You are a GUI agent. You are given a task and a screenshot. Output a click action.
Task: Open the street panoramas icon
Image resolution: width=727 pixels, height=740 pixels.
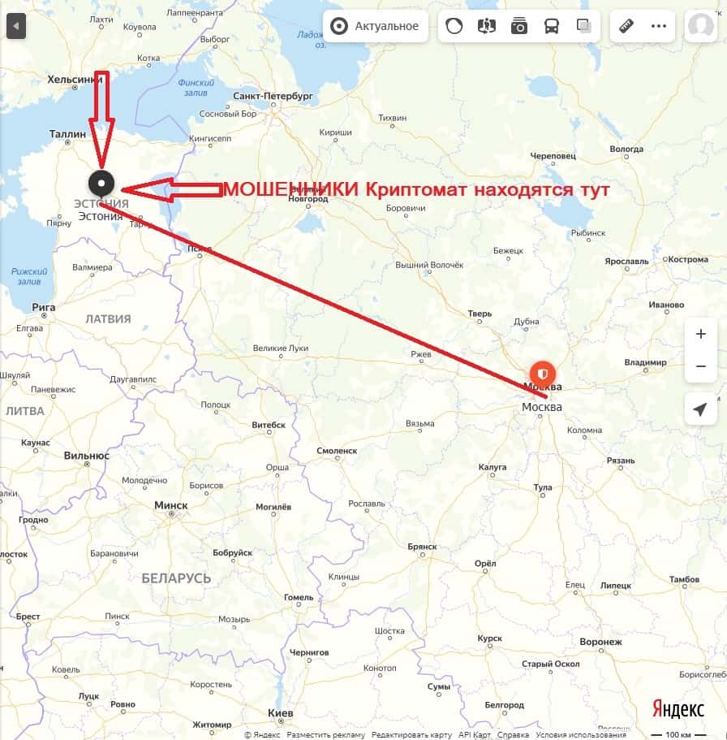(487, 26)
